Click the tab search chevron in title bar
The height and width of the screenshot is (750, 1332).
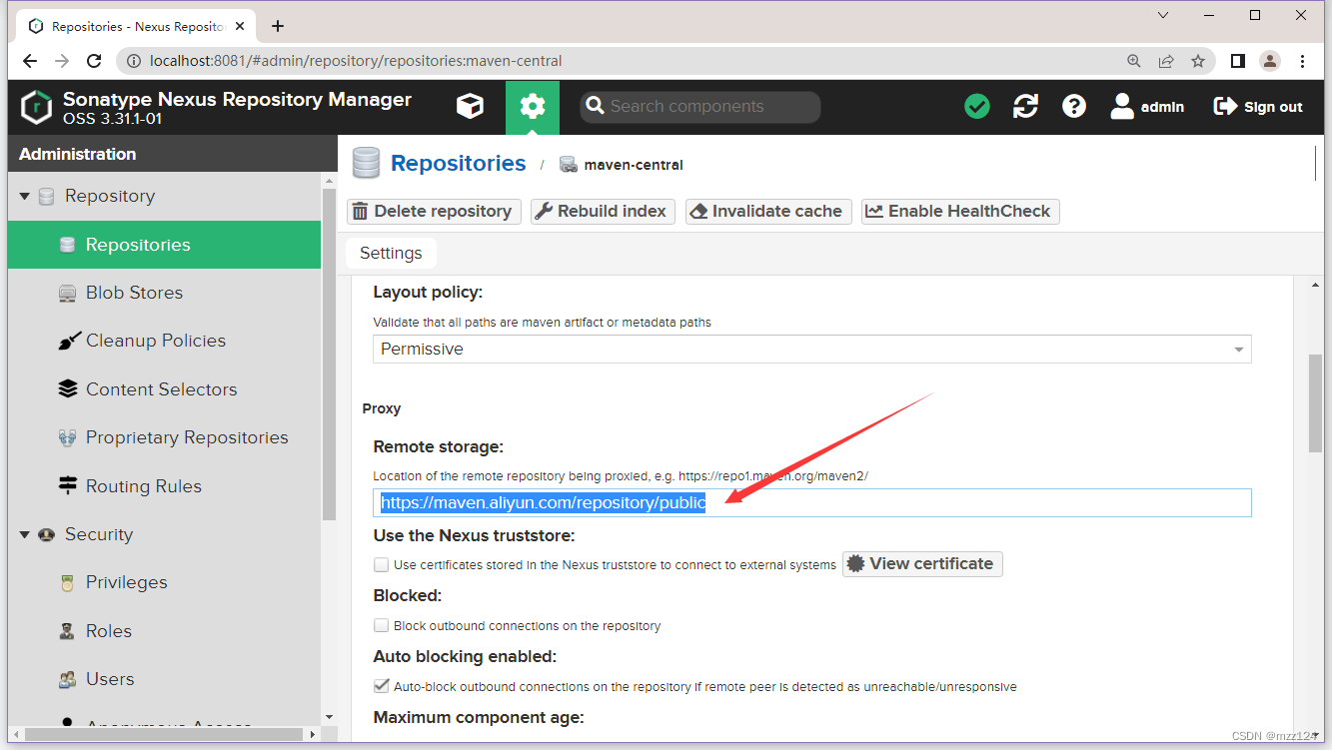(1163, 15)
